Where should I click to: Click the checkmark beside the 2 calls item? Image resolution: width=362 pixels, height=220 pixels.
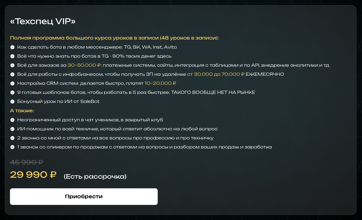point(12,138)
